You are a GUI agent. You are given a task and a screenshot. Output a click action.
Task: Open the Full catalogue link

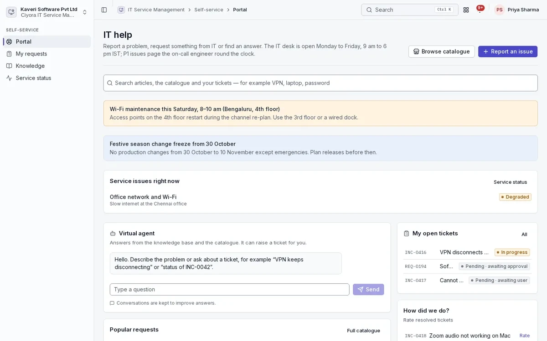coord(363,331)
